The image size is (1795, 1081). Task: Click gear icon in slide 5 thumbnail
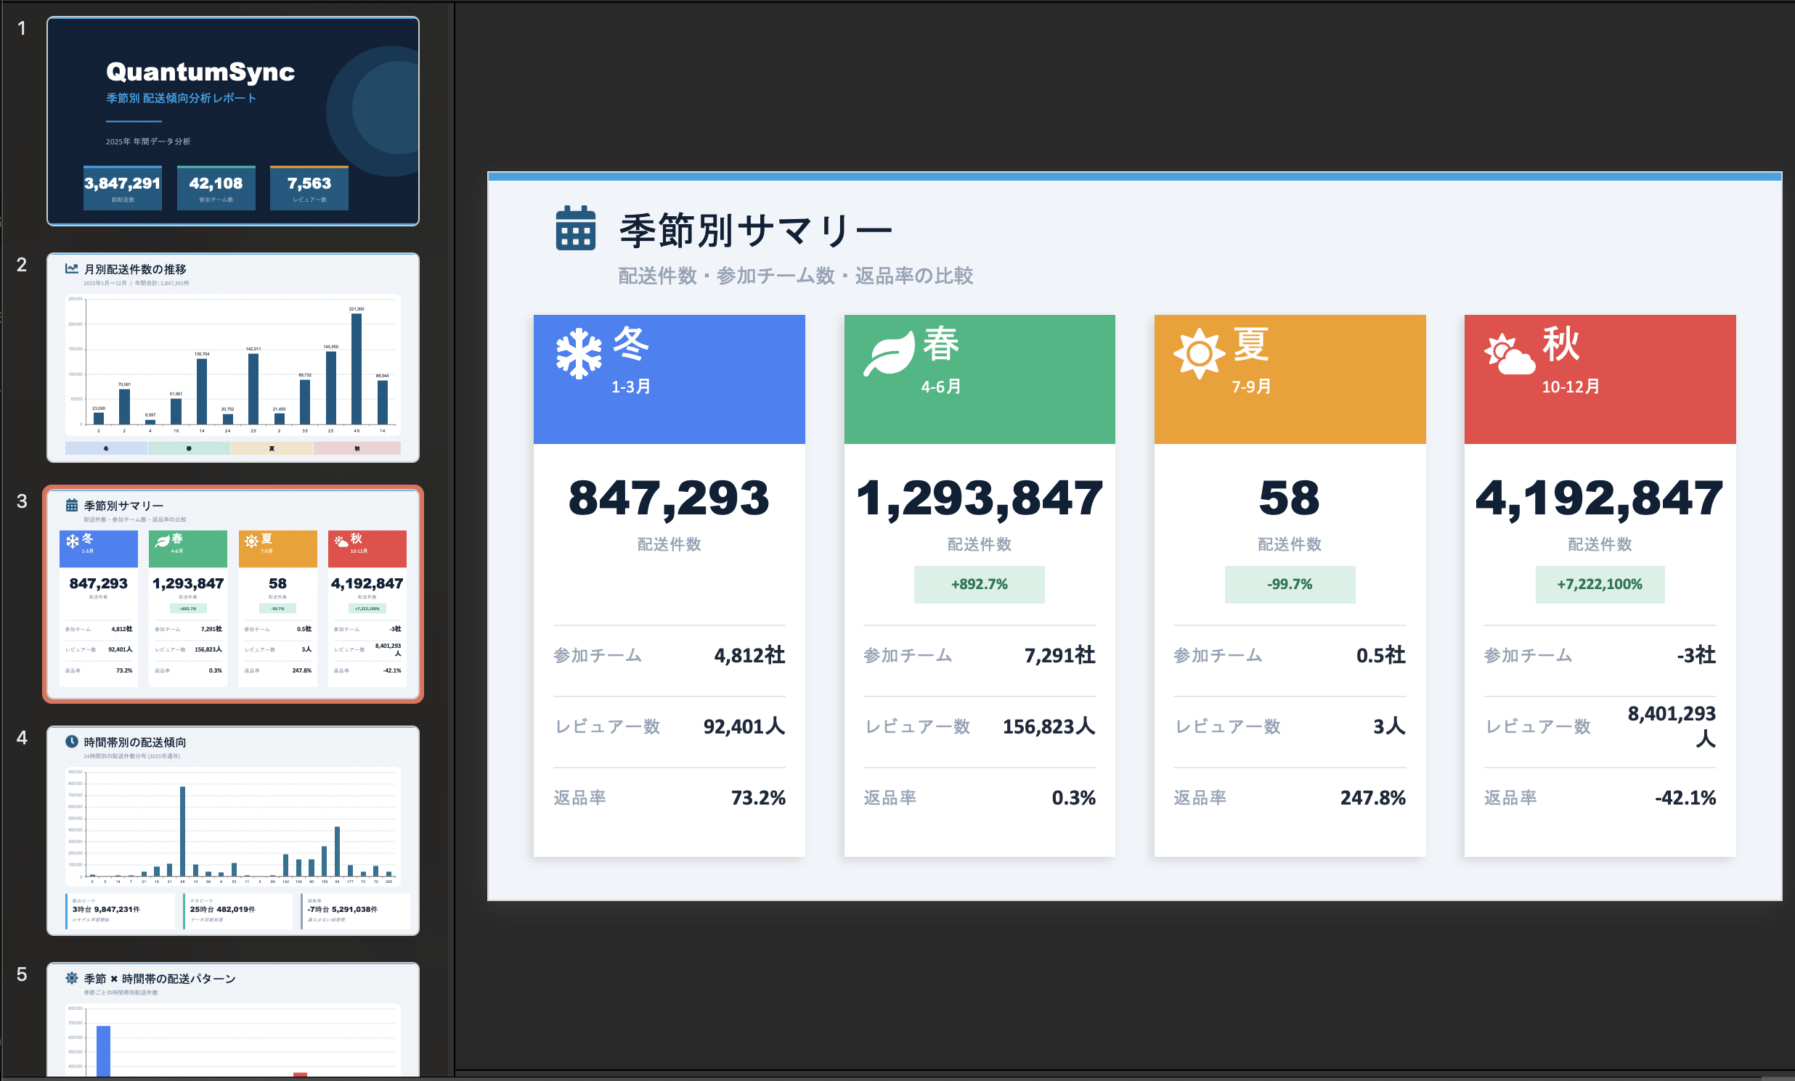[71, 978]
